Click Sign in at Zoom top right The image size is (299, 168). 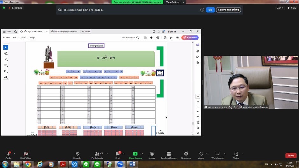point(280,8)
